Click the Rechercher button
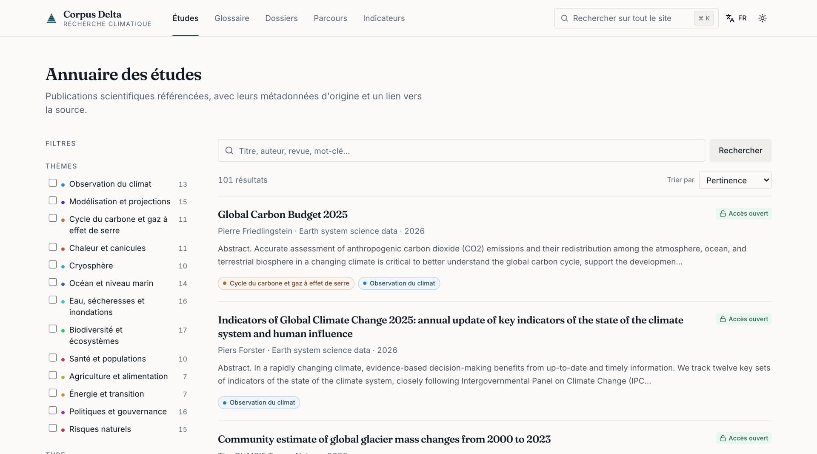Image resolution: width=817 pixels, height=454 pixels. (740, 151)
